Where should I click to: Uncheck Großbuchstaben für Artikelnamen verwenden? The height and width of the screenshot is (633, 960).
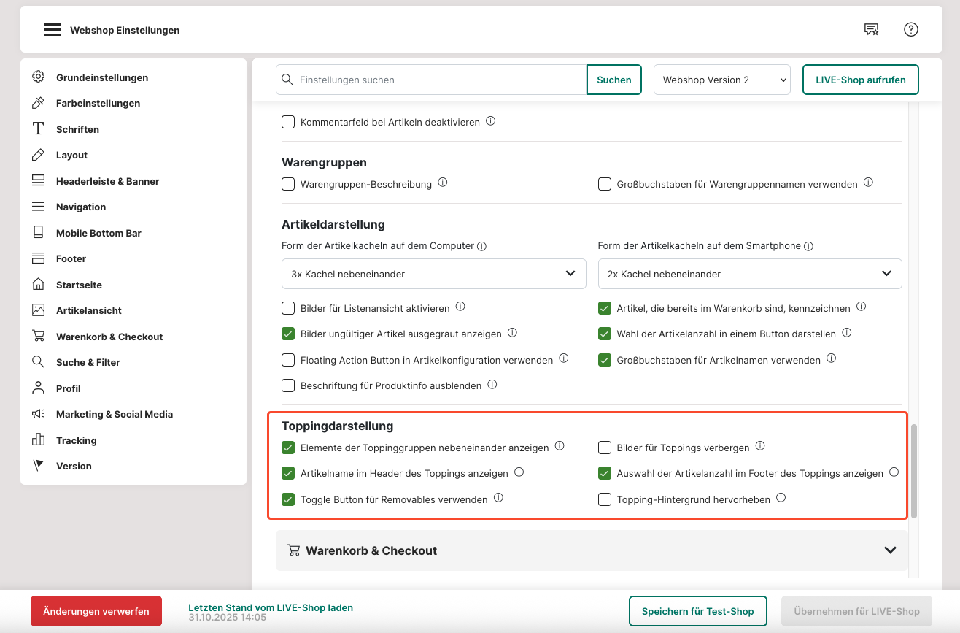[604, 360]
